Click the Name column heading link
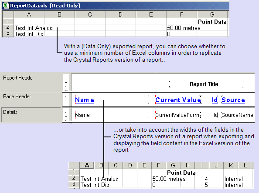The height and width of the screenshot is (193, 259). (85, 100)
